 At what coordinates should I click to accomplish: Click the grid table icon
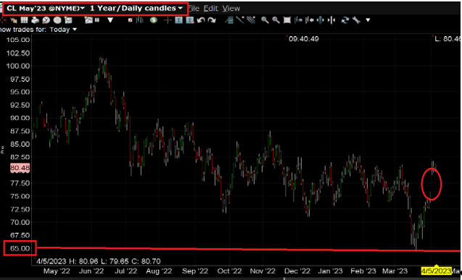click(24, 20)
